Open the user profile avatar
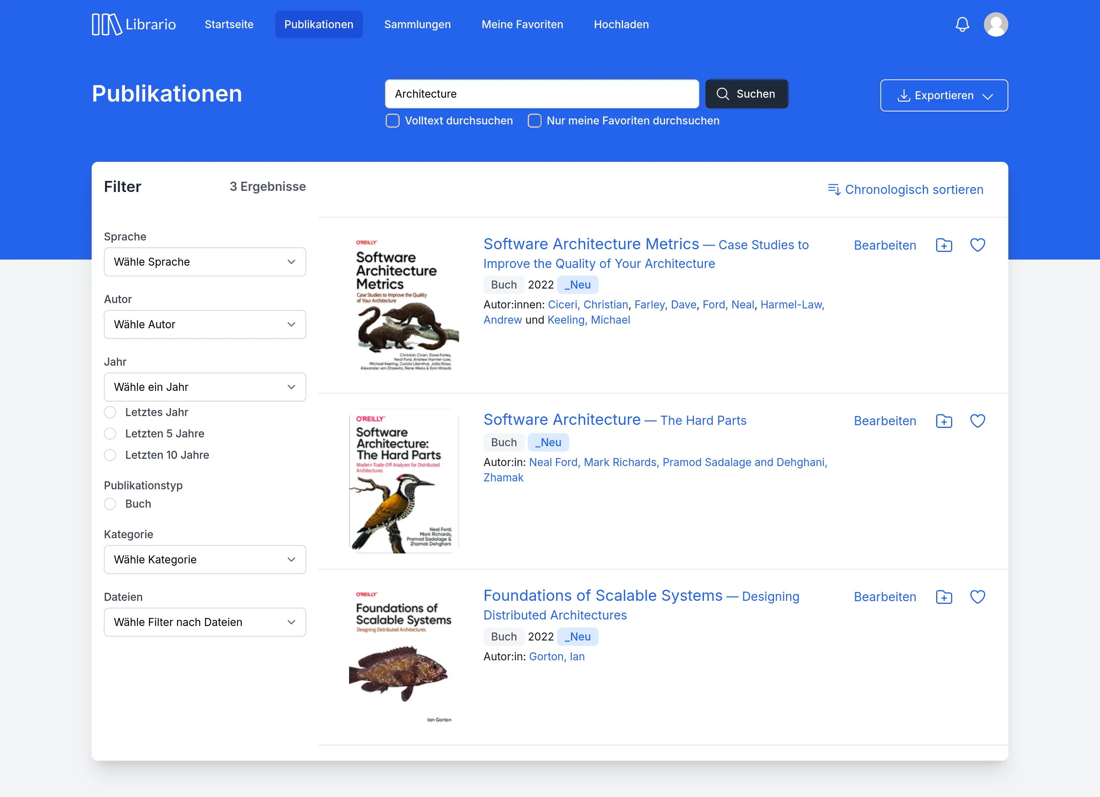 coord(996,24)
